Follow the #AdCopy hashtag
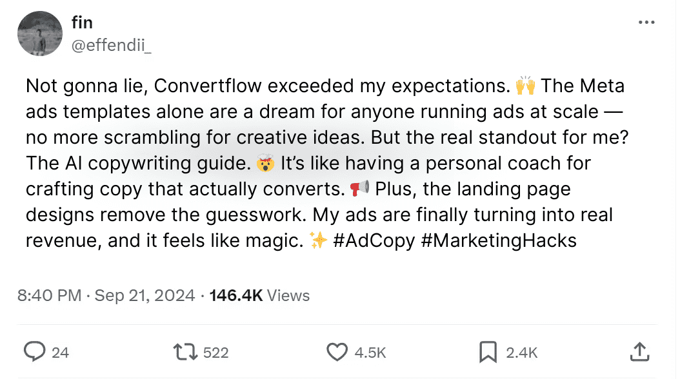Viewport: 680px width, 379px height. coord(374,240)
